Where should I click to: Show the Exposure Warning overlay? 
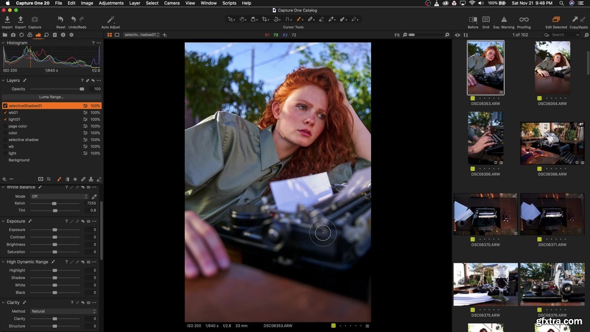click(504, 20)
